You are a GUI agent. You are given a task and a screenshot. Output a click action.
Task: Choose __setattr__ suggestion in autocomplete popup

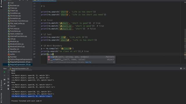click(81, 60)
